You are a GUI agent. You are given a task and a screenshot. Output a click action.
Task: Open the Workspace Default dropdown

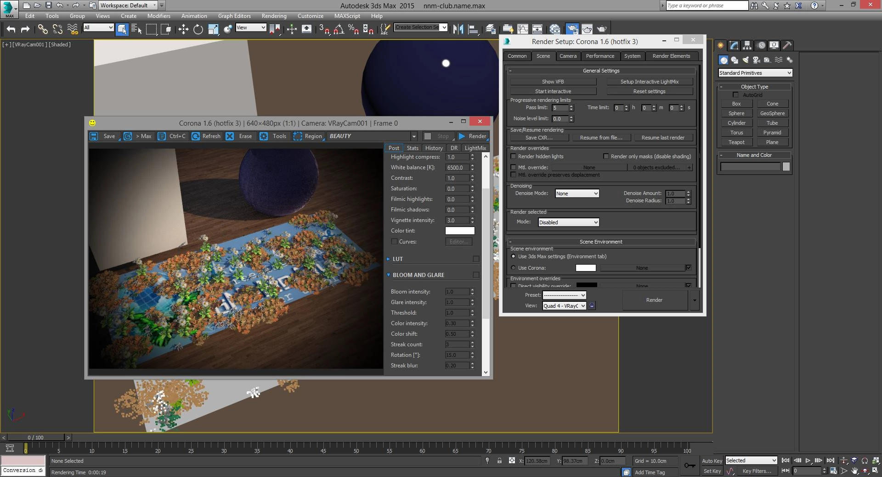click(x=129, y=6)
